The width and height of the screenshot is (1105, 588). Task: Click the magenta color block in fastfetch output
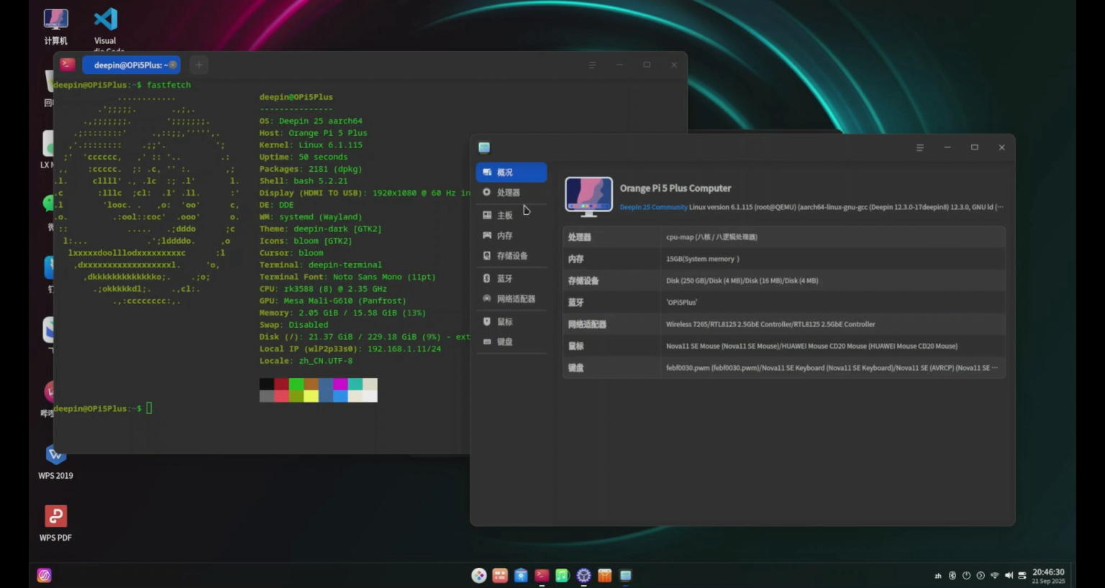tap(340, 385)
